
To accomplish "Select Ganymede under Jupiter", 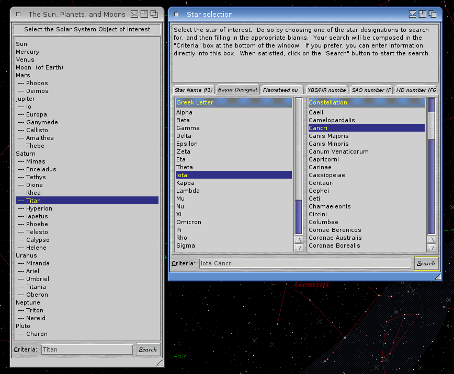I will click(42, 122).
